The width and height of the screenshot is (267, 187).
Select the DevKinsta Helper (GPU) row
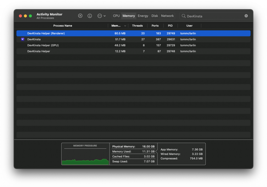coord(133,45)
